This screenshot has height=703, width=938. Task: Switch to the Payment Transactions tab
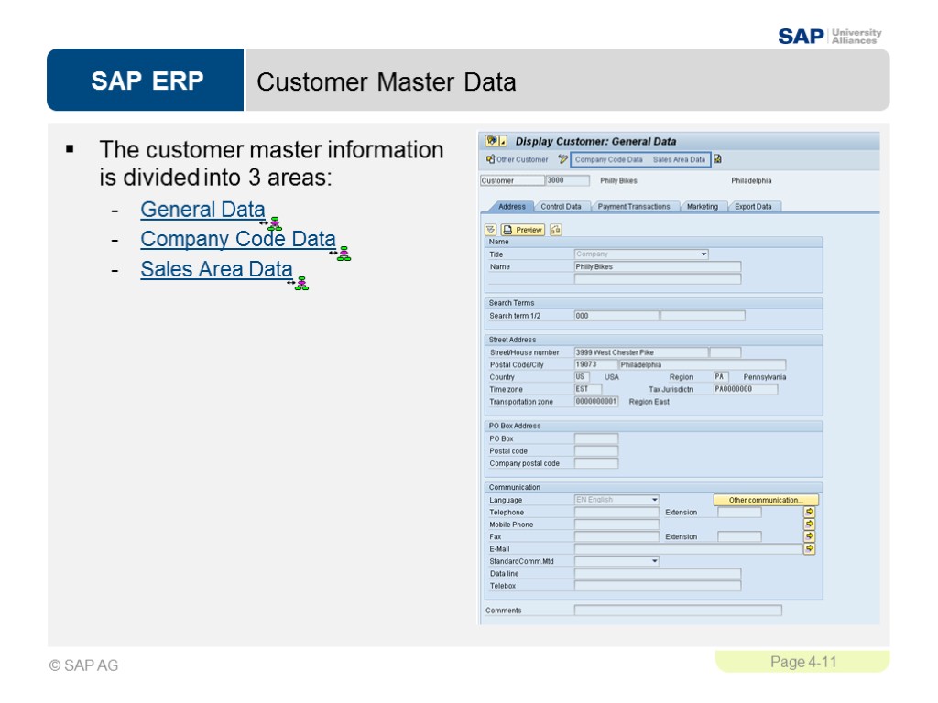tap(633, 206)
